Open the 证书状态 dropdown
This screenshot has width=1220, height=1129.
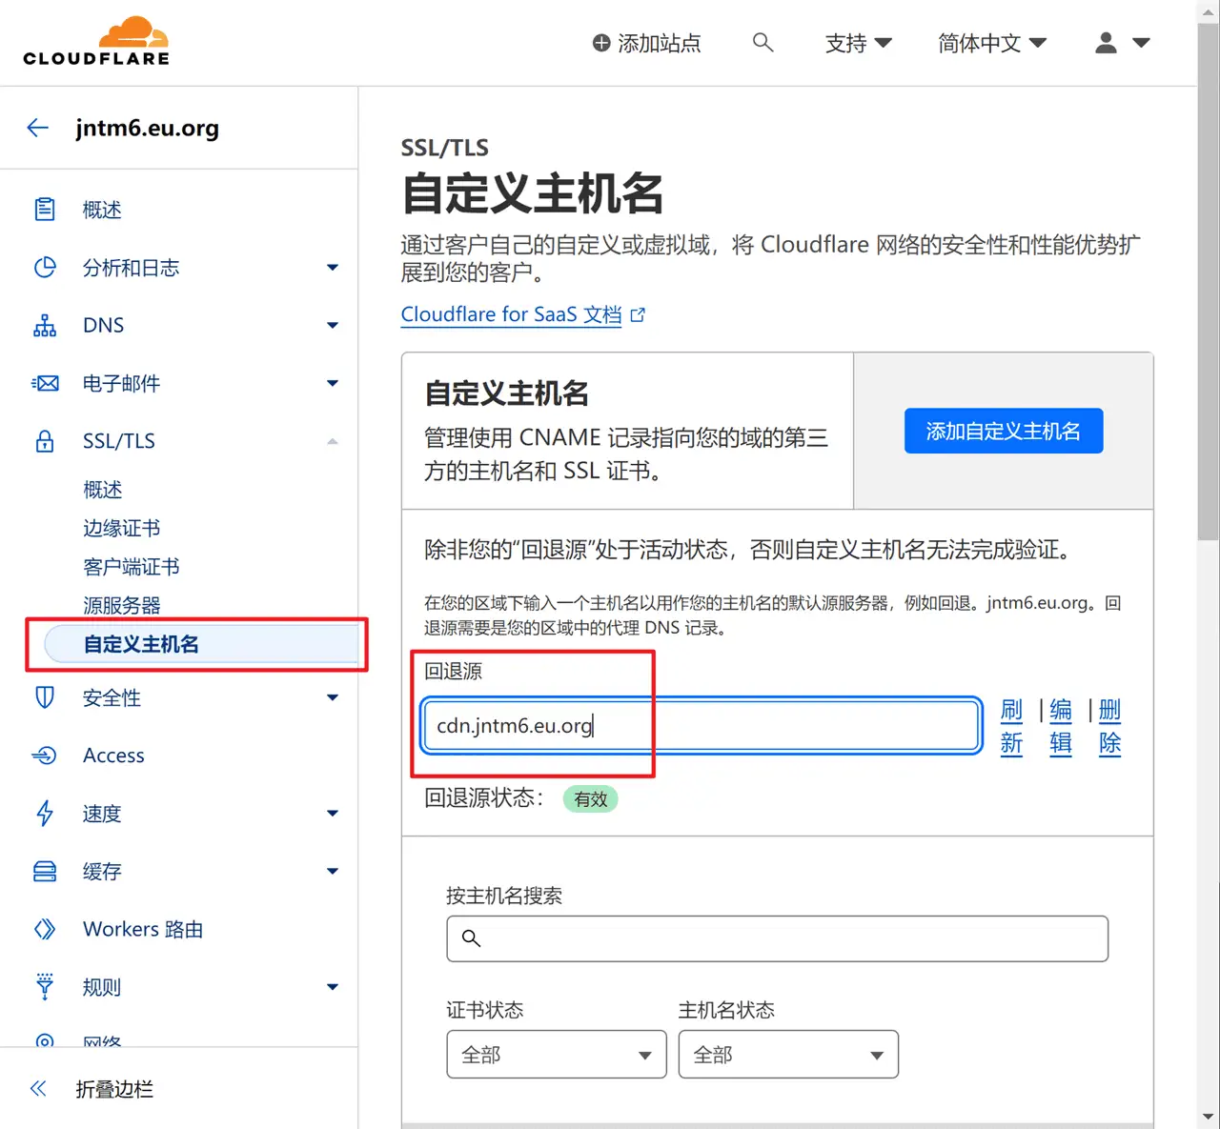click(x=556, y=1055)
